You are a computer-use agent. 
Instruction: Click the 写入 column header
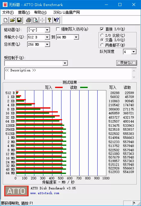[113, 87]
